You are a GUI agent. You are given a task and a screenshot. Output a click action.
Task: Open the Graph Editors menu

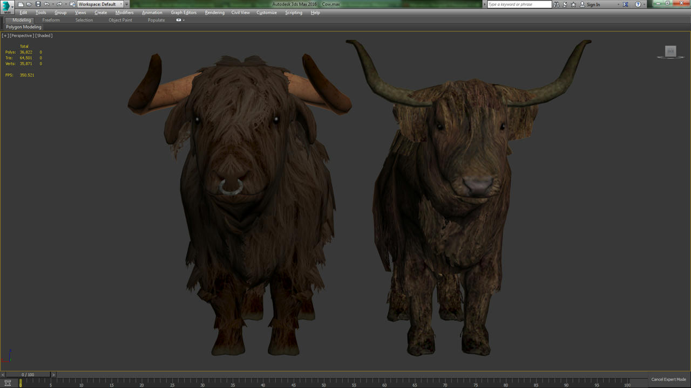pos(184,12)
